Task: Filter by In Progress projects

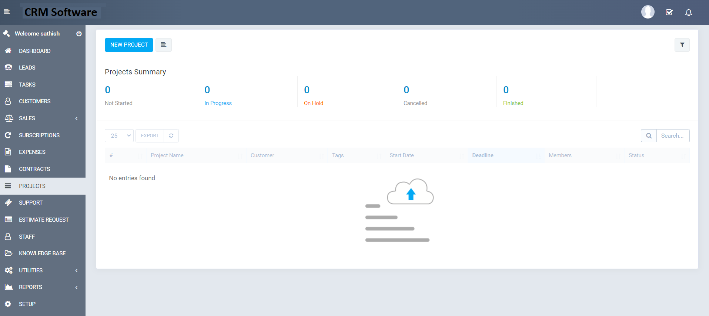Action: 218,103
